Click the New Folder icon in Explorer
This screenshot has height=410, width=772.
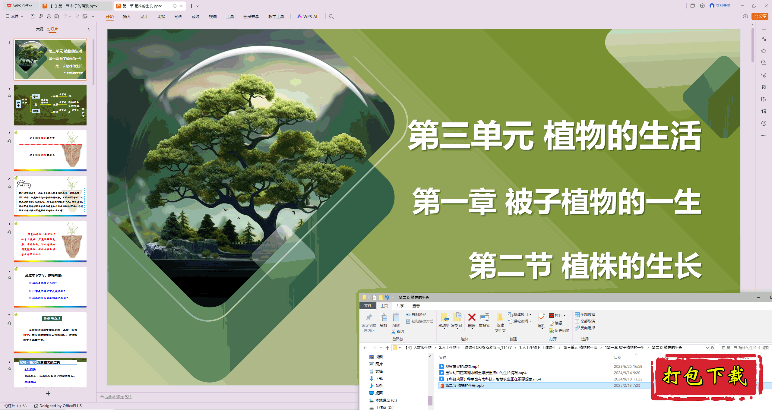(500, 317)
